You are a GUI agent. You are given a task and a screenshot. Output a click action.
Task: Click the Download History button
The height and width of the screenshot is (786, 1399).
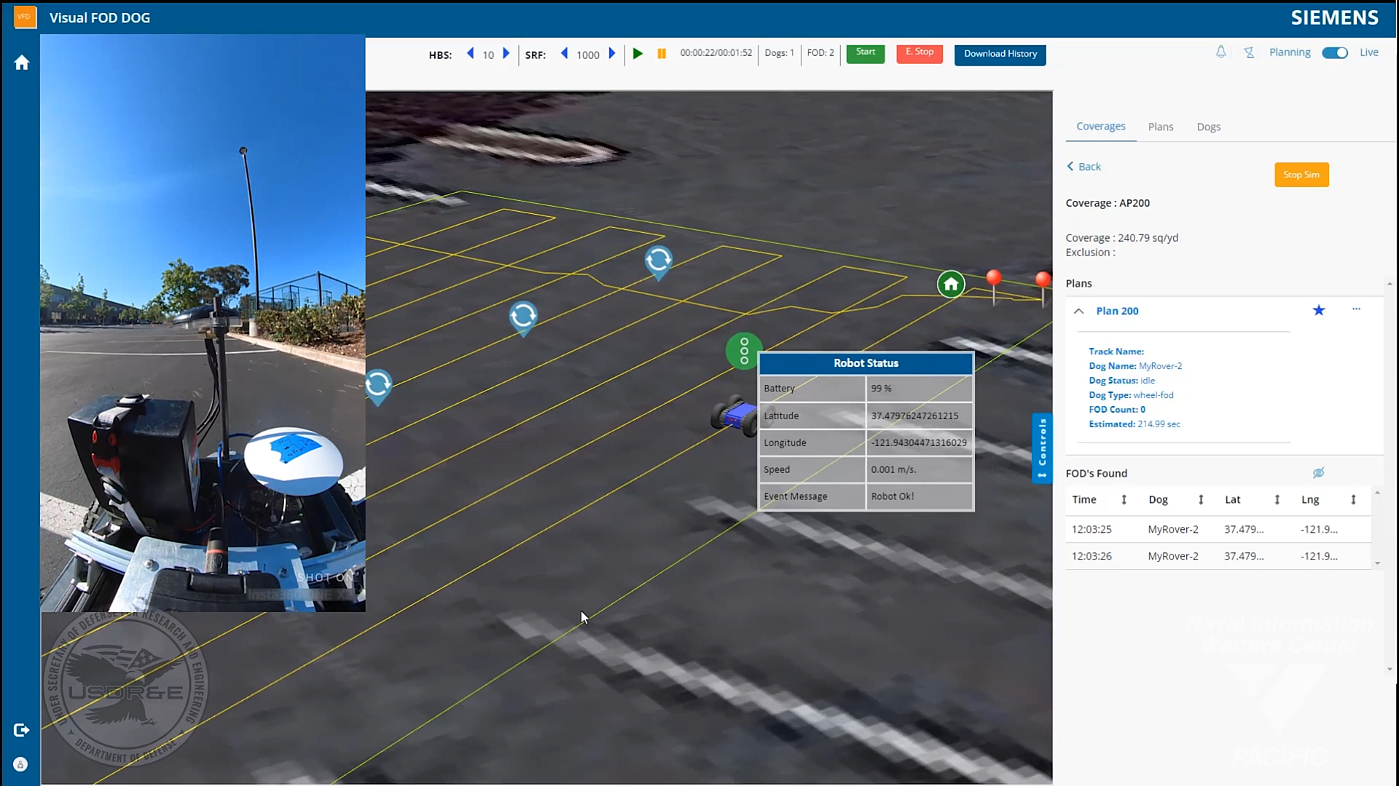pyautogui.click(x=1000, y=54)
